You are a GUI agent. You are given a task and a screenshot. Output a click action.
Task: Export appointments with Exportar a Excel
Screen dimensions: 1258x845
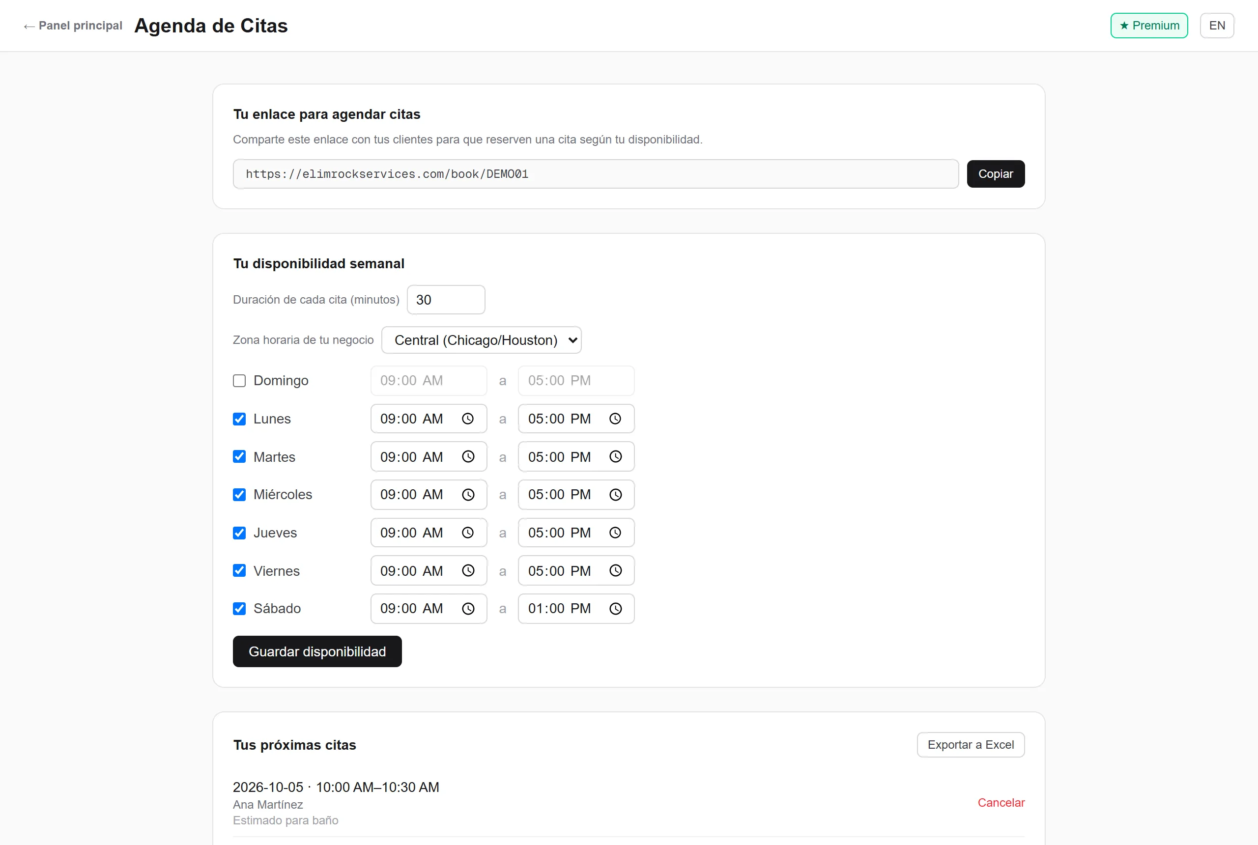[x=970, y=745]
